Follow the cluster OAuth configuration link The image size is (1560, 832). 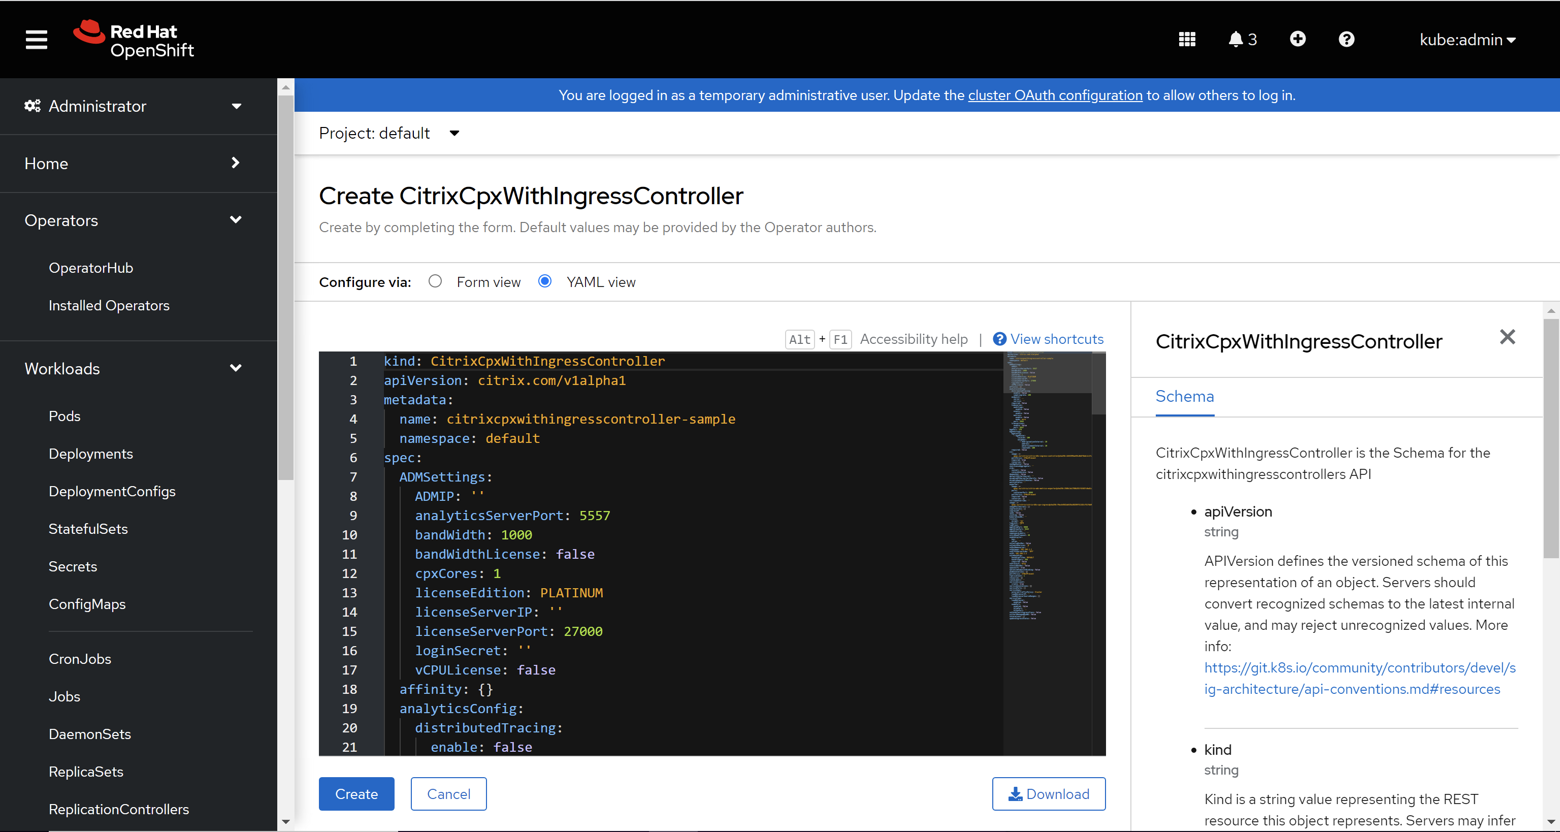click(x=1055, y=95)
